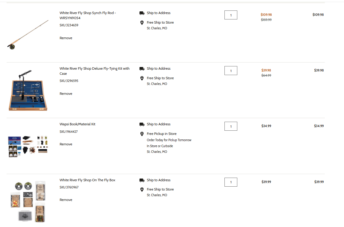This screenshot has height=227, width=344.
Task: Click quantity box for On The Fly Box
Action: tap(231, 182)
